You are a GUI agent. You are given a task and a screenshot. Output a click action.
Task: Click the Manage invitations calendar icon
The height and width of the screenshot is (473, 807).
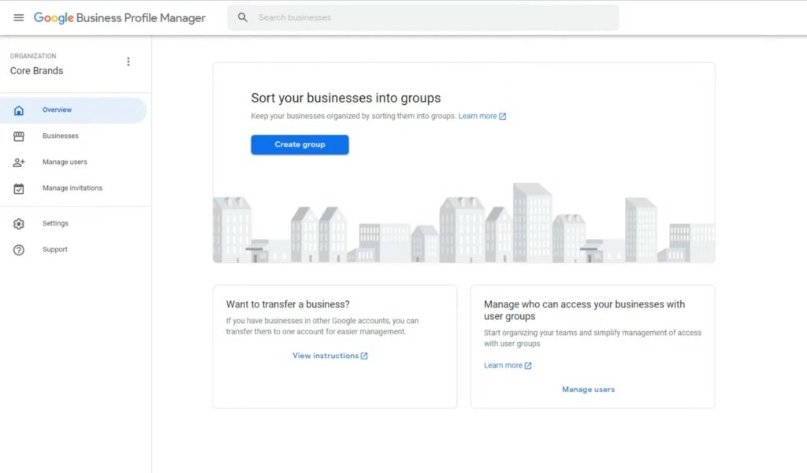click(19, 188)
